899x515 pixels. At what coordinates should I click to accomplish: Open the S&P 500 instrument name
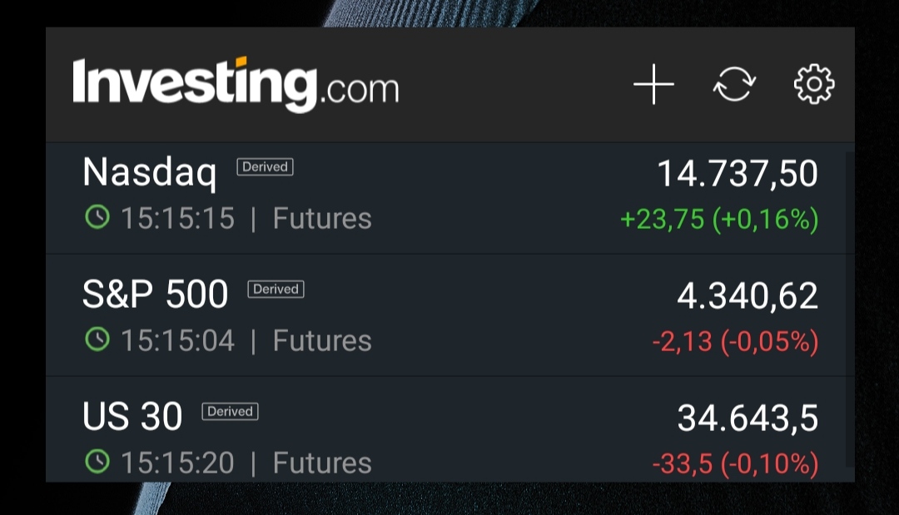(156, 295)
